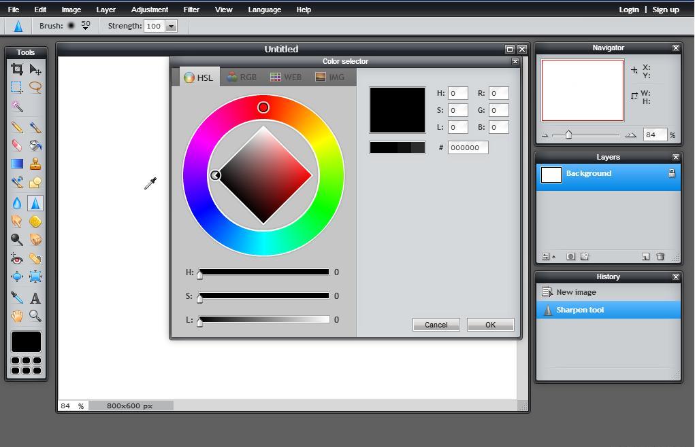Select the Burn tool
Image resolution: width=695 pixels, height=447 pixels.
[x=35, y=240]
